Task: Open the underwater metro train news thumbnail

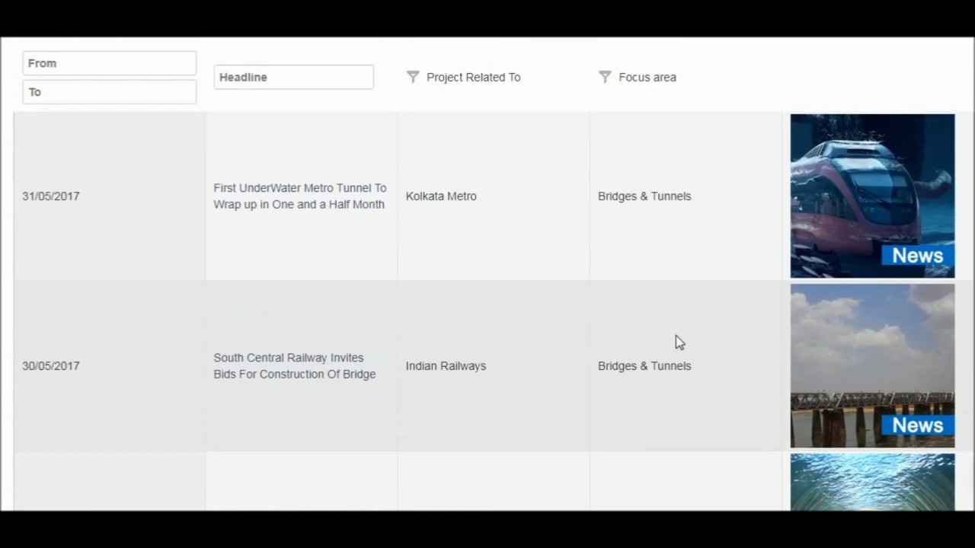Action: (x=872, y=196)
